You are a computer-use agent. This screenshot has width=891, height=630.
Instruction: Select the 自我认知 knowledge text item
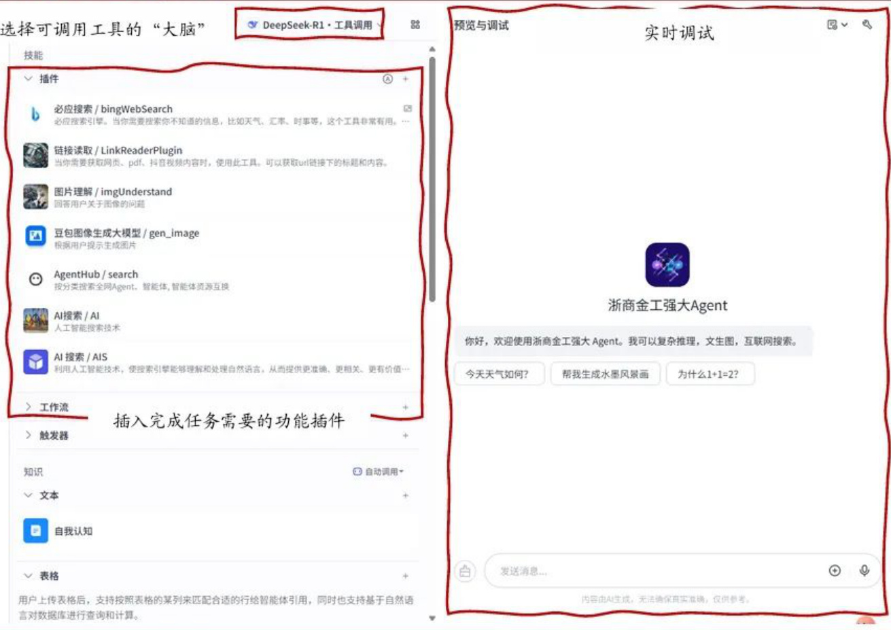[73, 531]
